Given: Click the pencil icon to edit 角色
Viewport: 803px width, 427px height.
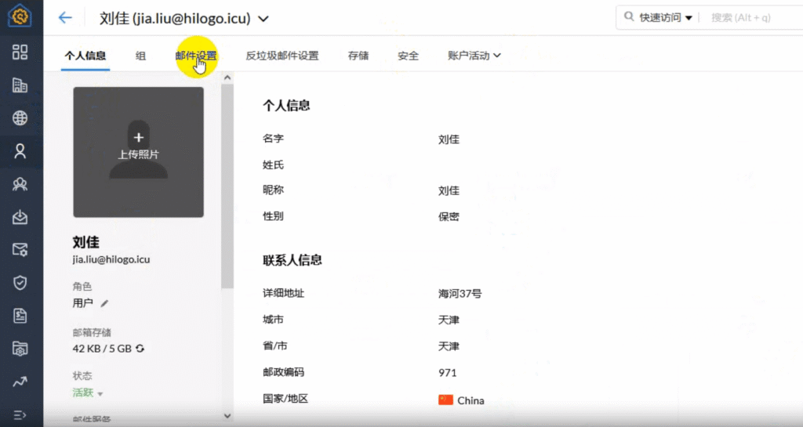Looking at the screenshot, I should (104, 303).
